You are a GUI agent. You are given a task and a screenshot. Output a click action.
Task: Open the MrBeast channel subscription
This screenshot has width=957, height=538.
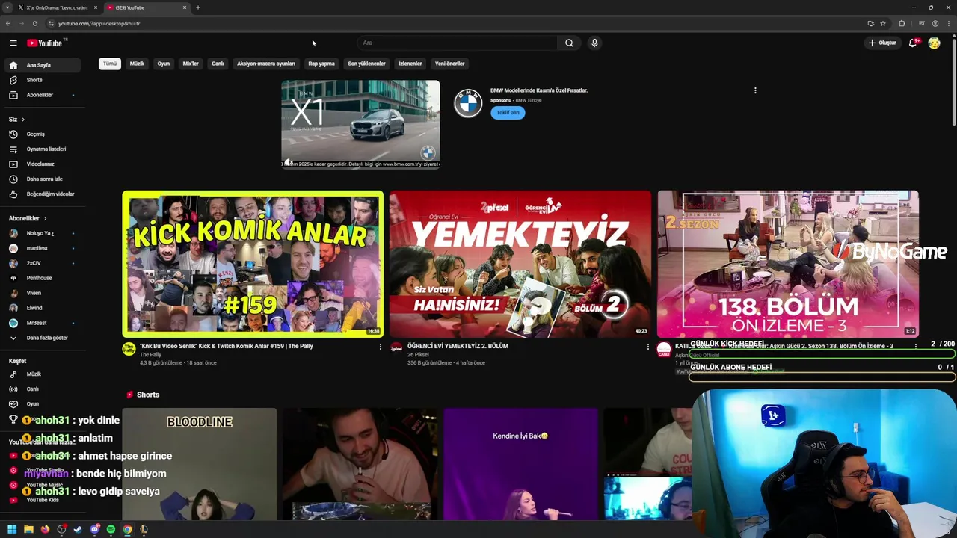coord(42,323)
